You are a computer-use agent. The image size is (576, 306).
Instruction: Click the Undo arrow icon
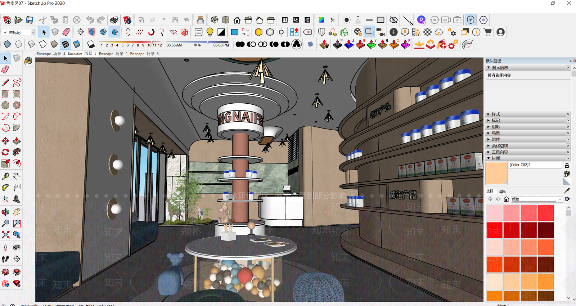tap(90, 20)
